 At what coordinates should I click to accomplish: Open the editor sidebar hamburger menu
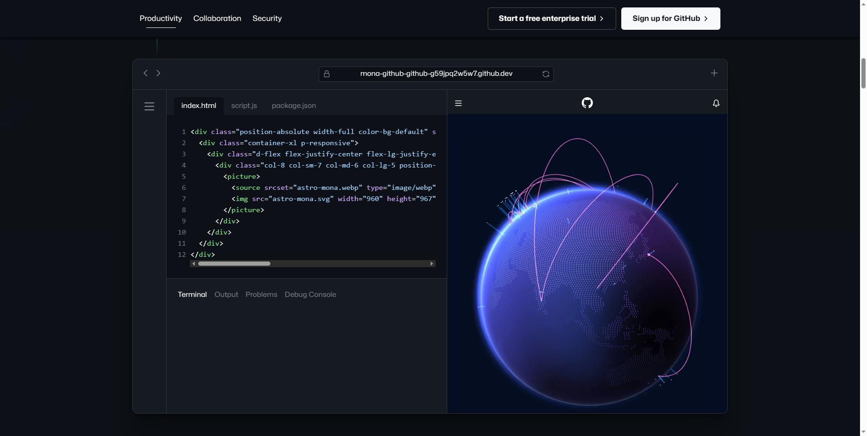[149, 107]
